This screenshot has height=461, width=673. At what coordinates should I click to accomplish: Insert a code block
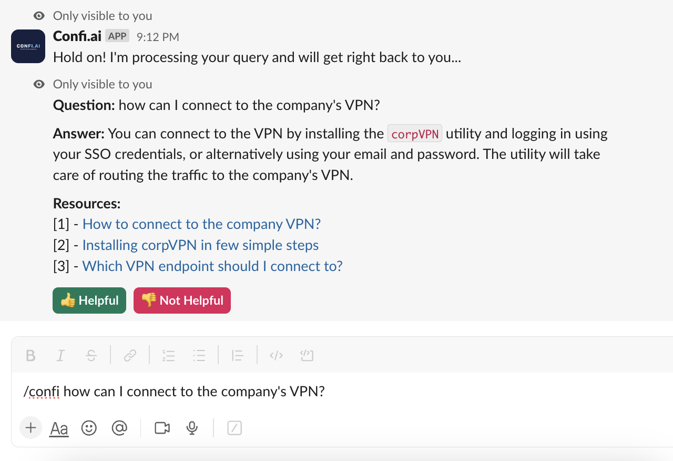pyautogui.click(x=307, y=355)
